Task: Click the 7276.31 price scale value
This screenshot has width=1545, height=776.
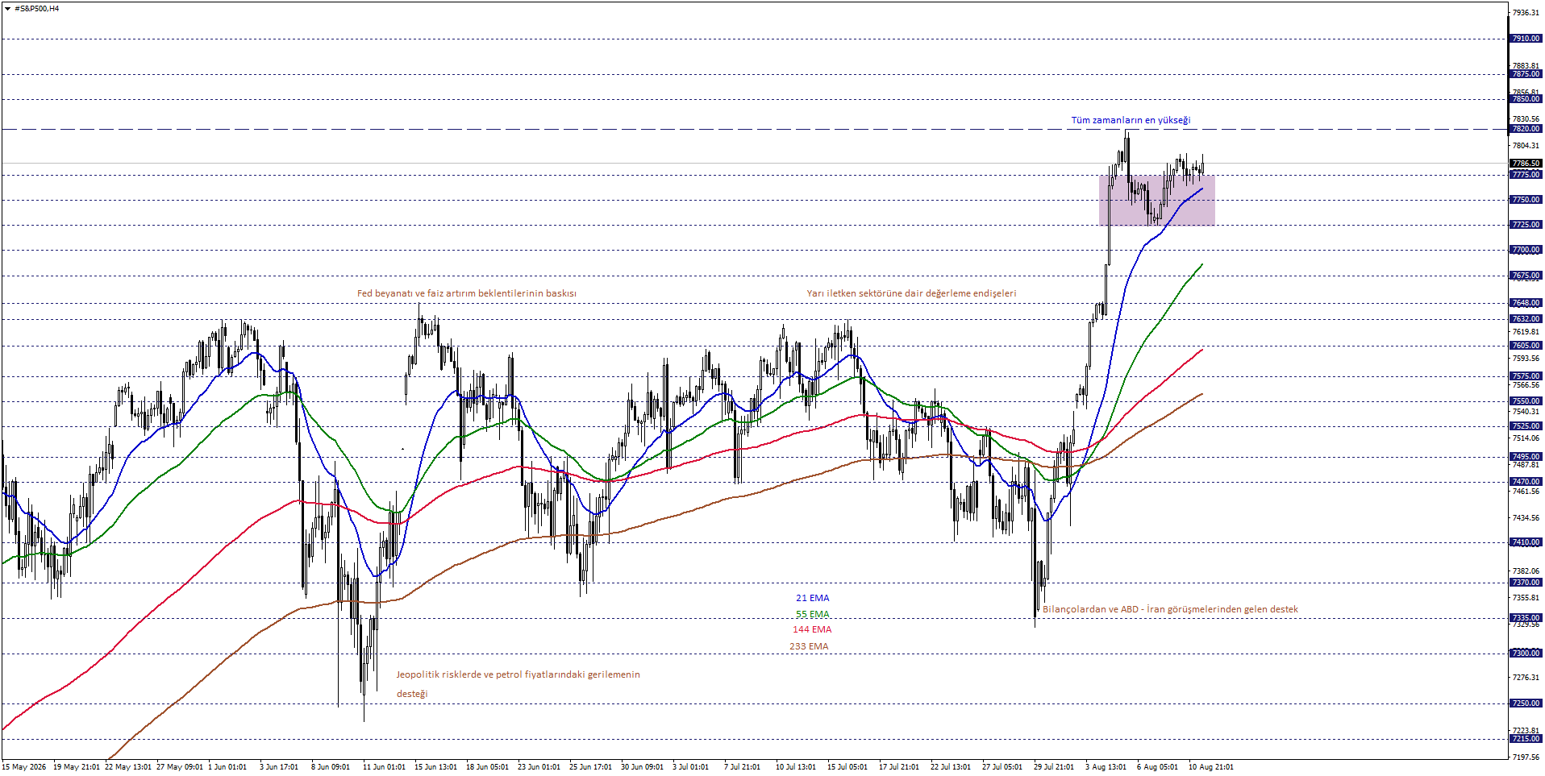Action: click(x=1526, y=678)
